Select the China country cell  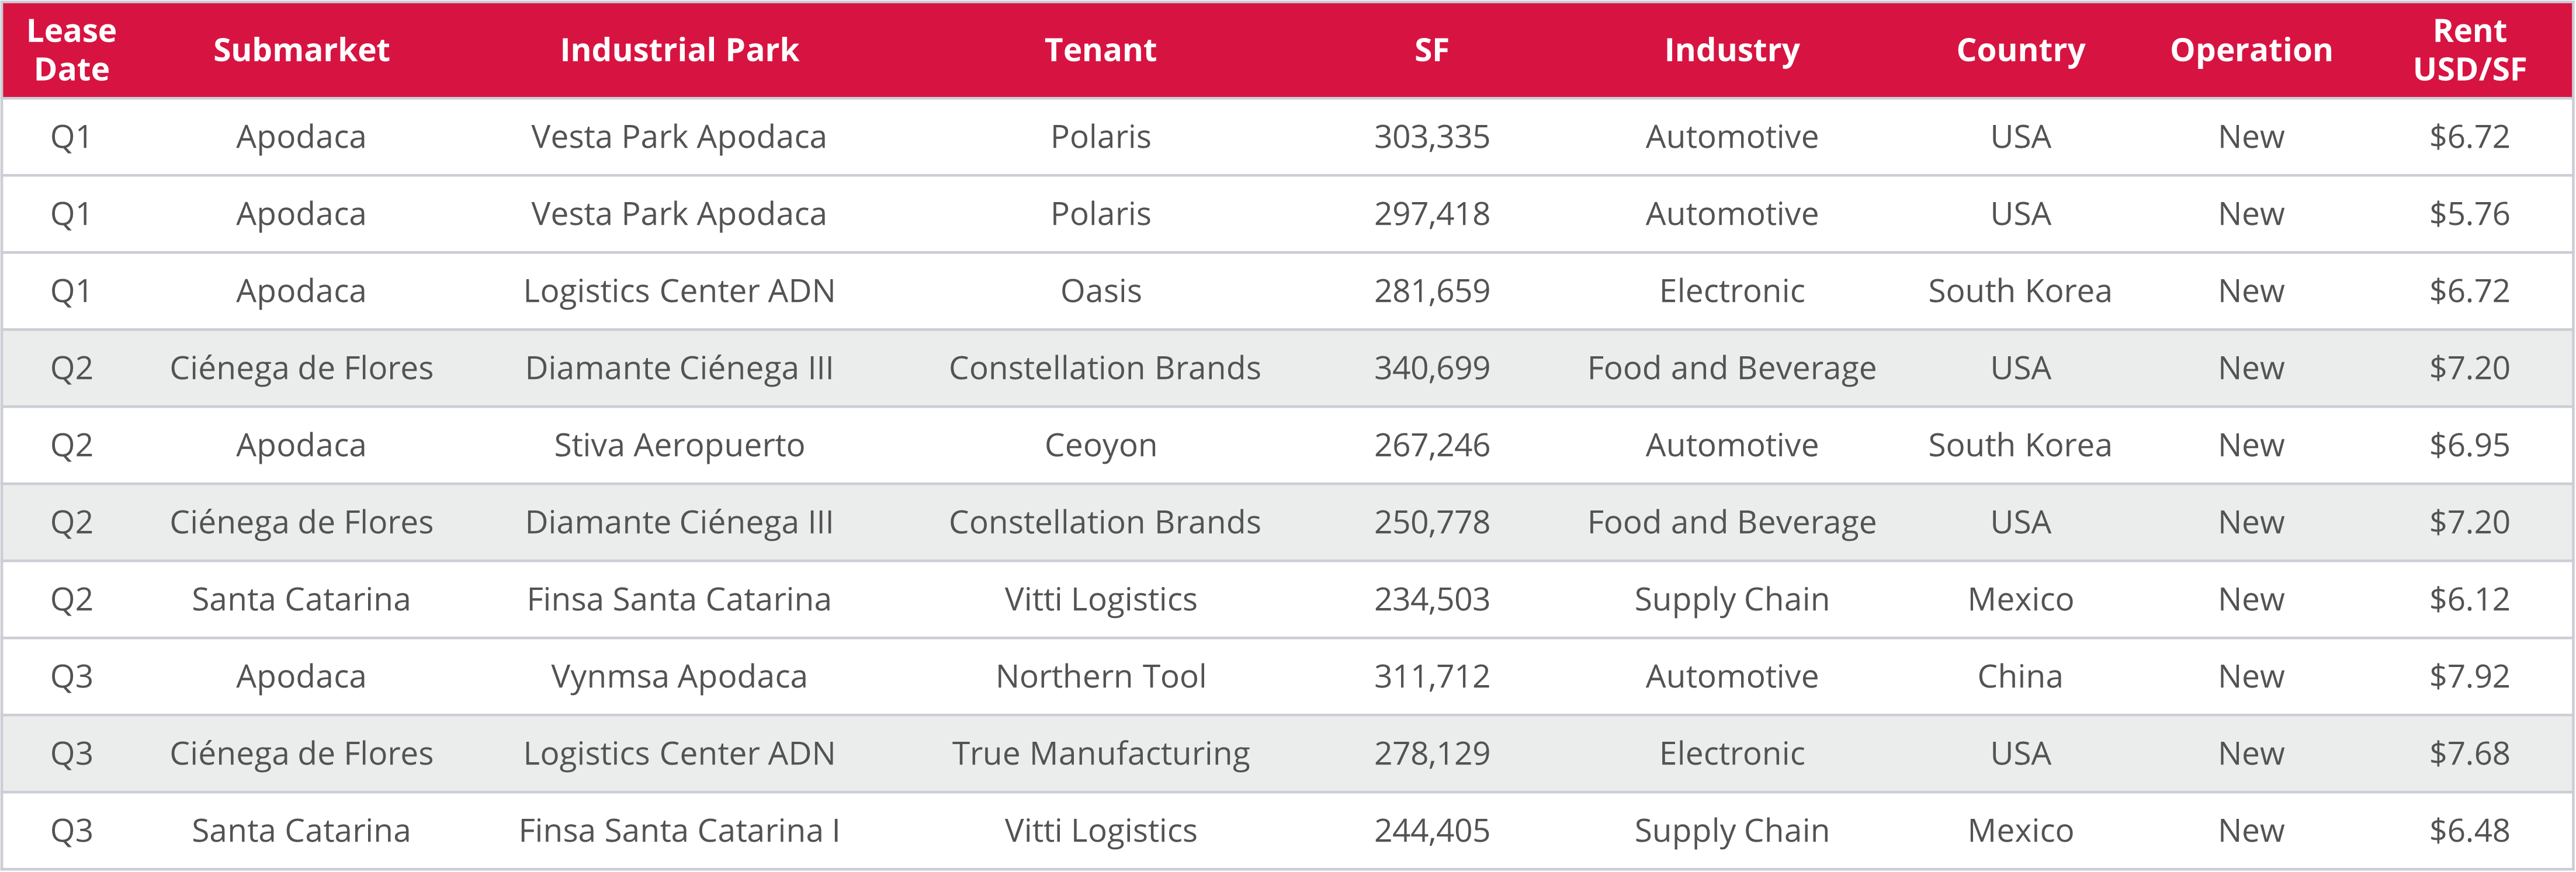(x=2020, y=677)
